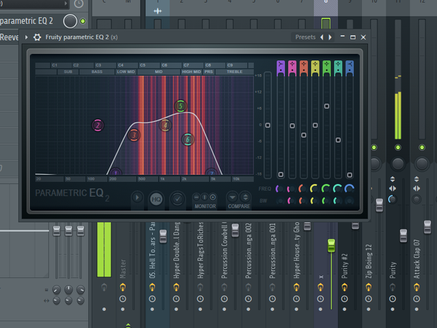Click the Compare store down-arrow button
This screenshot has height=328, width=437.
pos(232,197)
